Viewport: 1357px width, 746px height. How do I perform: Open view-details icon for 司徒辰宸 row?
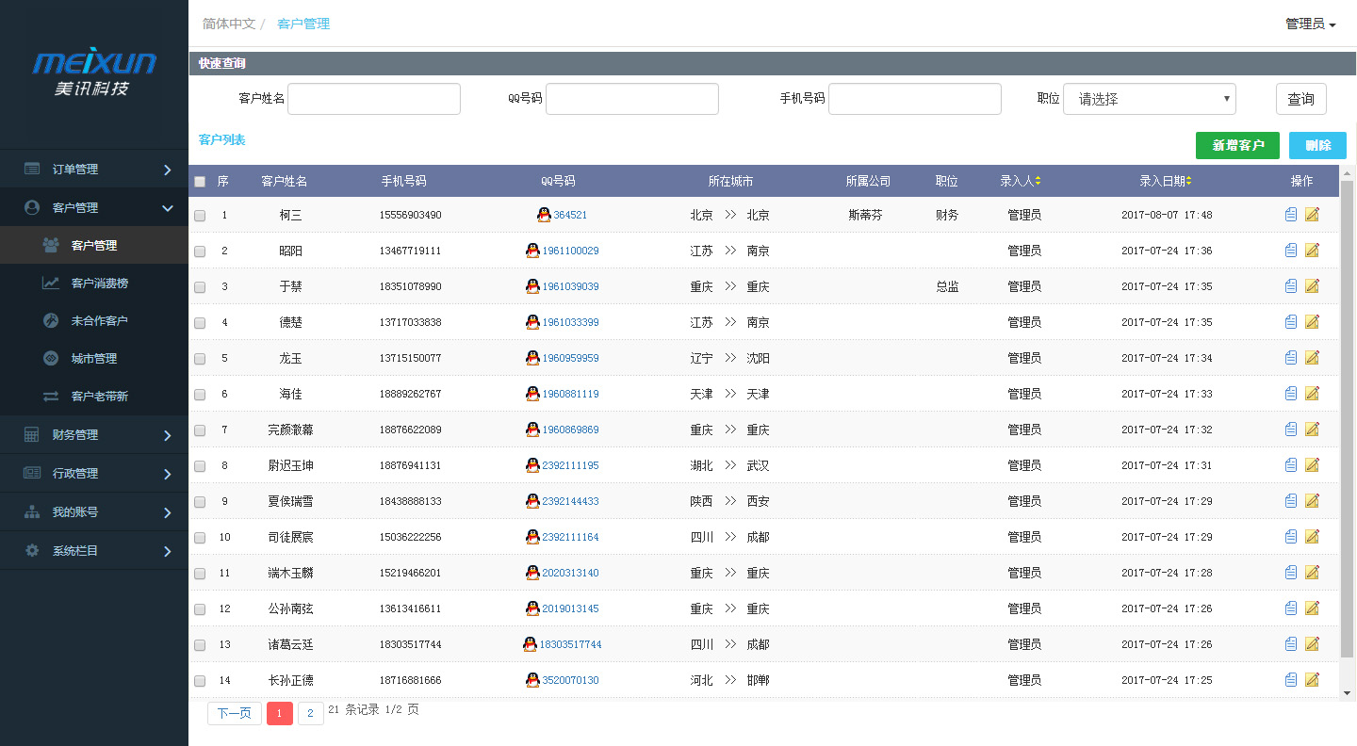[1291, 537]
